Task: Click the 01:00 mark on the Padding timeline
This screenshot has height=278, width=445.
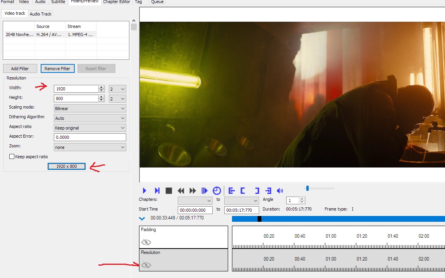Action: 331,236
